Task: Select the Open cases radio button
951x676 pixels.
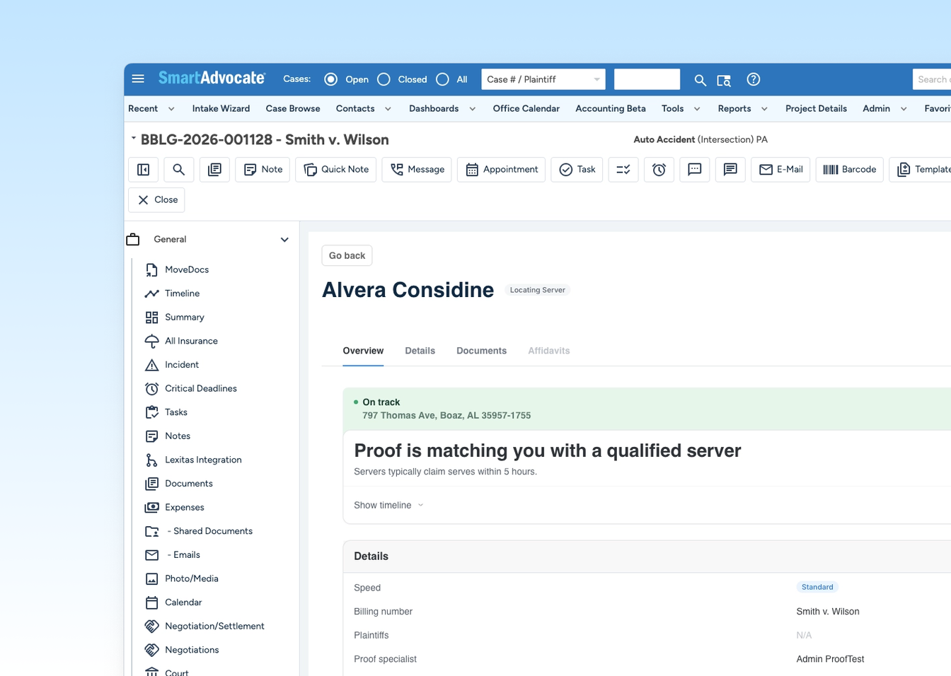Action: (x=330, y=79)
